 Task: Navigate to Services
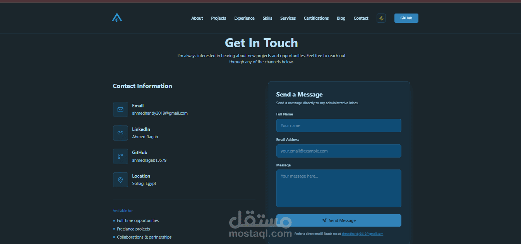[x=288, y=18]
